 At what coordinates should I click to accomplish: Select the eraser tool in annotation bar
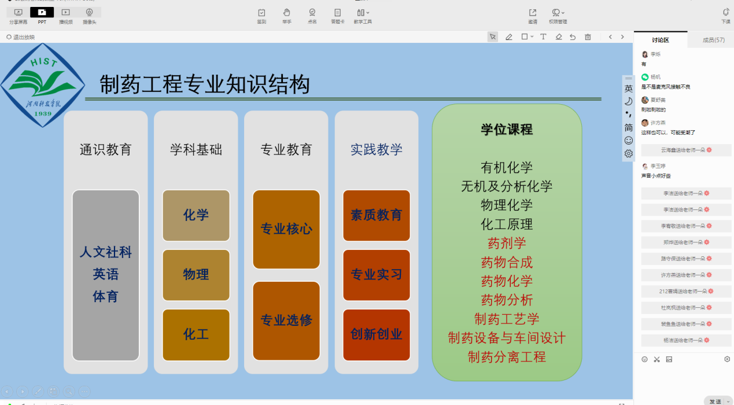pos(558,36)
